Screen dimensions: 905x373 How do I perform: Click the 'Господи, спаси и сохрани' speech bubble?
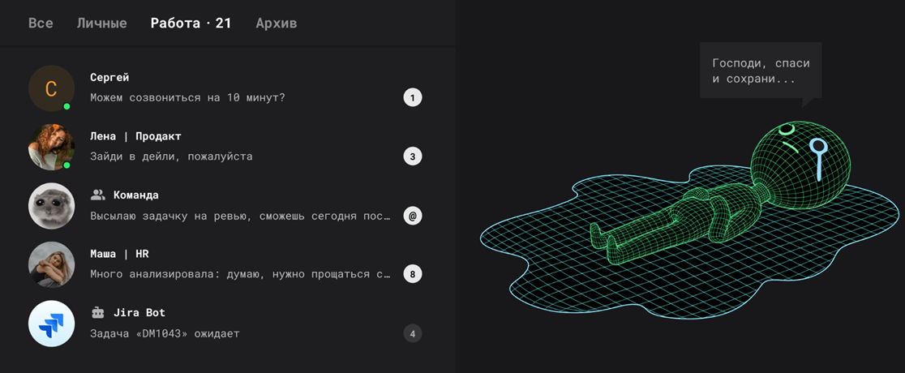[760, 71]
